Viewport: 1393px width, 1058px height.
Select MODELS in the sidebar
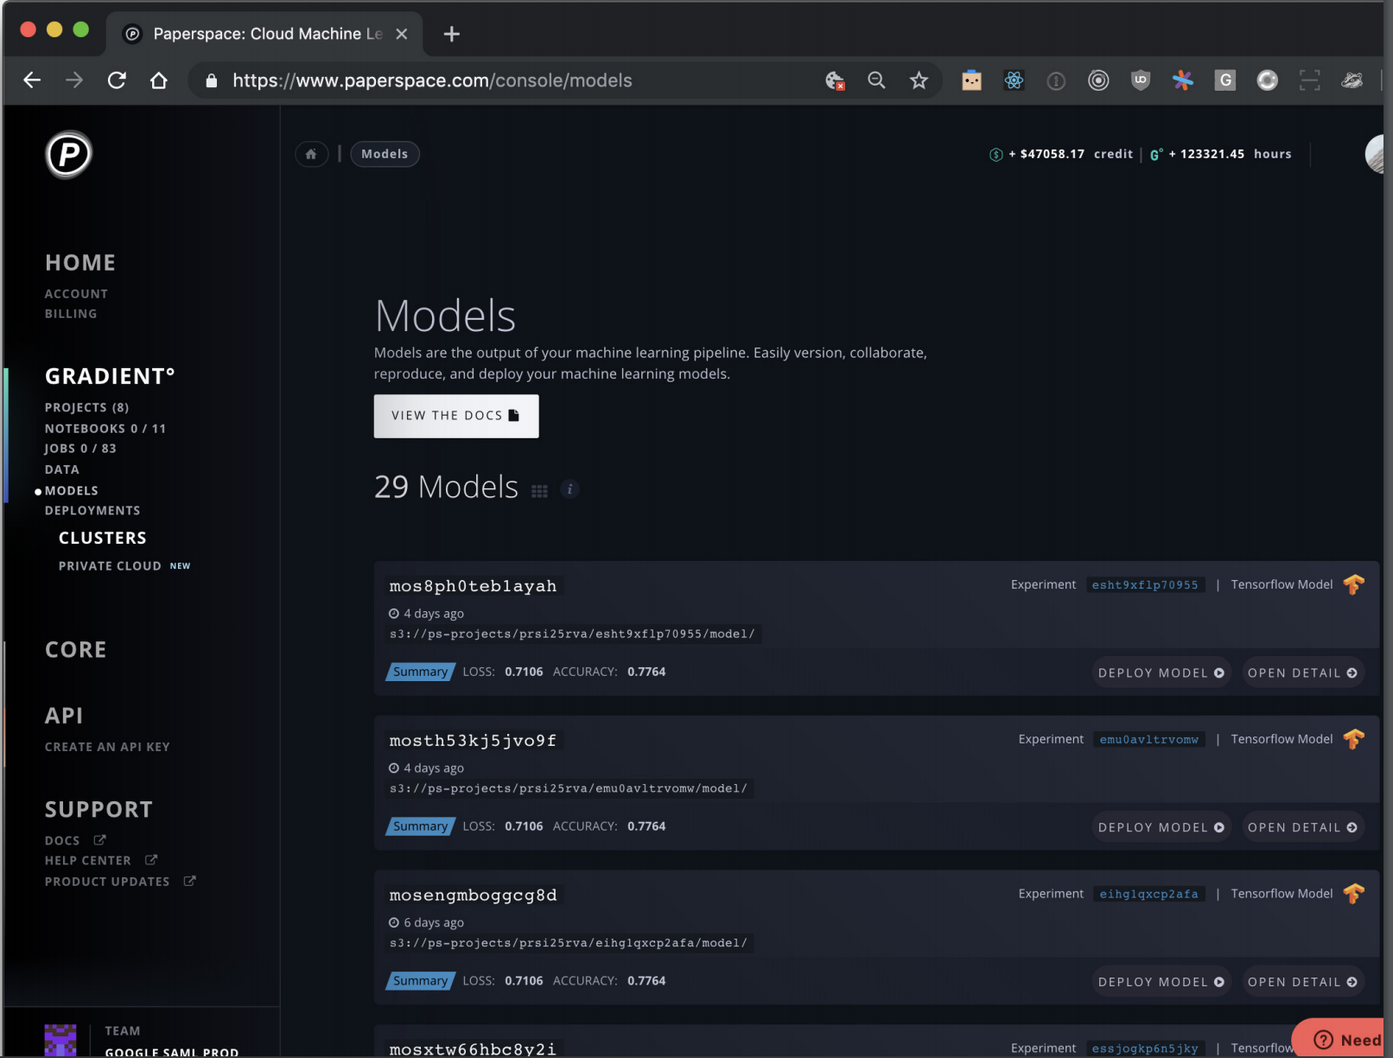tap(72, 490)
